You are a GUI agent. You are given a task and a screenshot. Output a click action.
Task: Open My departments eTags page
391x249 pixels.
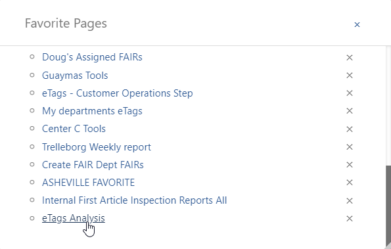[x=92, y=111]
